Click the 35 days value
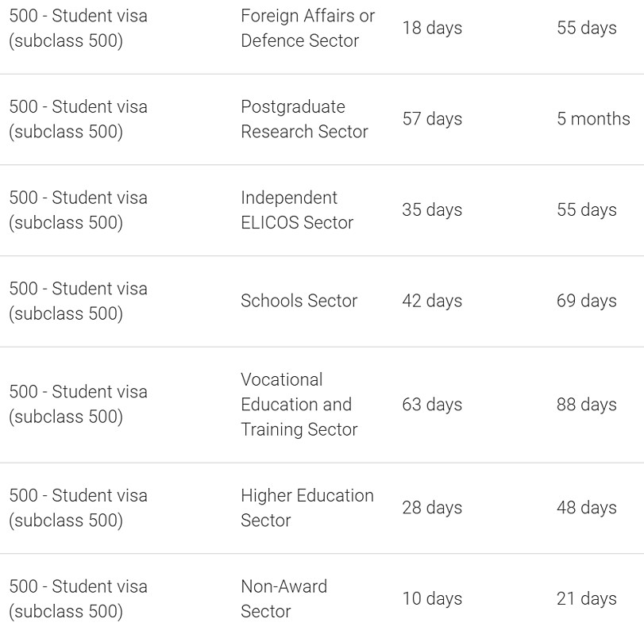The width and height of the screenshot is (644, 634). coord(432,210)
